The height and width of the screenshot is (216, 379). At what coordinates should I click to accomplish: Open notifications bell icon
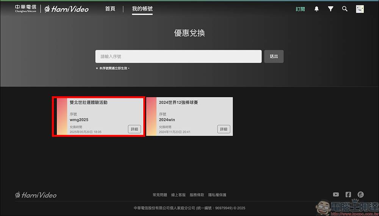click(316, 9)
